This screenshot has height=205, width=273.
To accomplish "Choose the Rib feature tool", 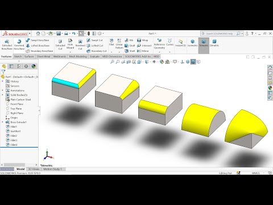I will pyautogui.click(x=129, y=40).
